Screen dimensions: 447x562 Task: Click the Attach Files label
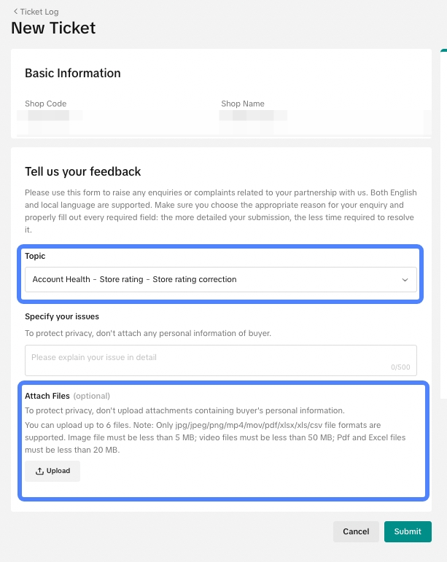(x=47, y=396)
